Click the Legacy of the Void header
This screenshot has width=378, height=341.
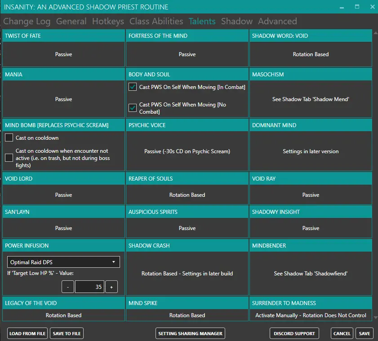tap(64, 303)
